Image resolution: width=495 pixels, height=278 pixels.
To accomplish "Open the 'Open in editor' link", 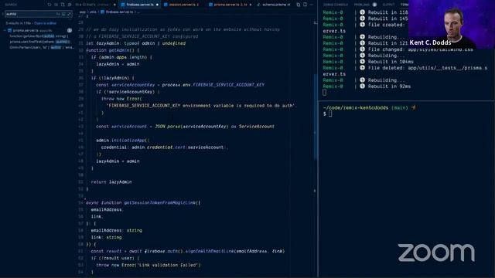I will pyautogui.click(x=45, y=23).
